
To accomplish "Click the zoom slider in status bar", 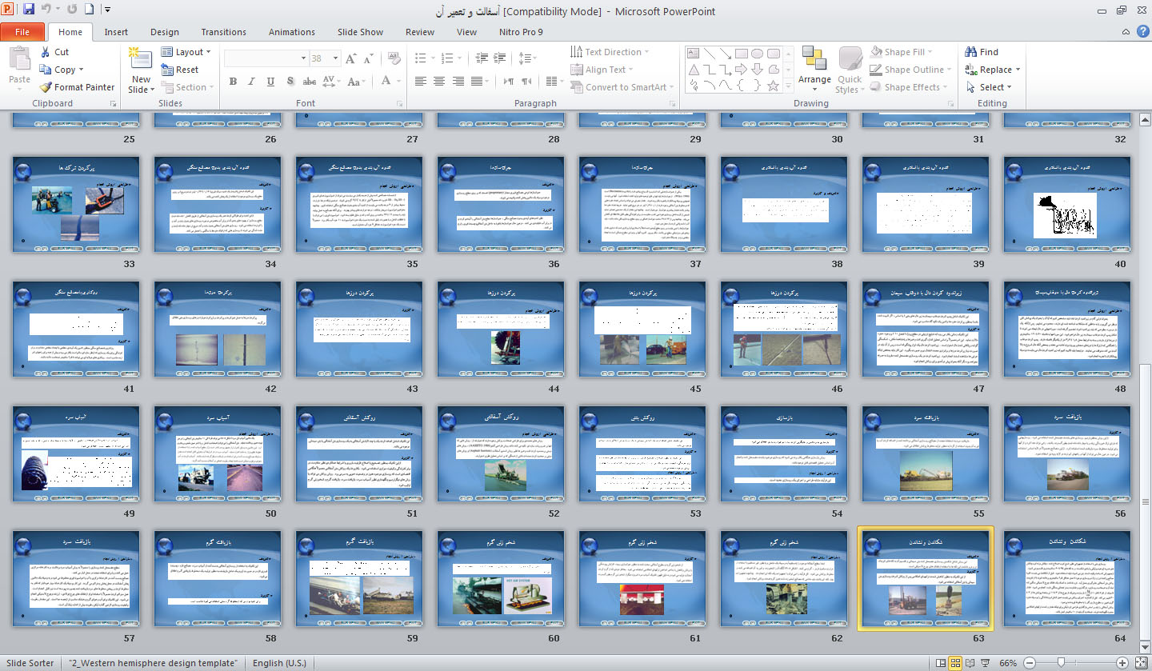I will [1062, 663].
